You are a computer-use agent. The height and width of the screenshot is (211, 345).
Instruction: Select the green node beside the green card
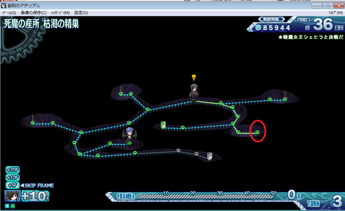183,127
